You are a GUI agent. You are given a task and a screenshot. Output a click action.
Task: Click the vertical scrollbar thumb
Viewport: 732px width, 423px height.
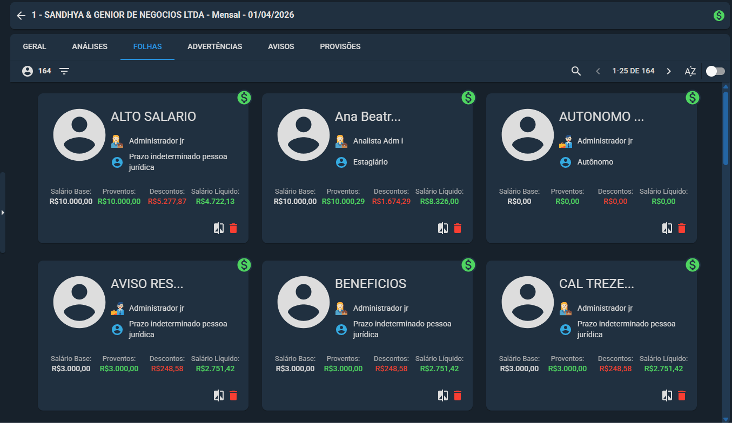point(726,127)
